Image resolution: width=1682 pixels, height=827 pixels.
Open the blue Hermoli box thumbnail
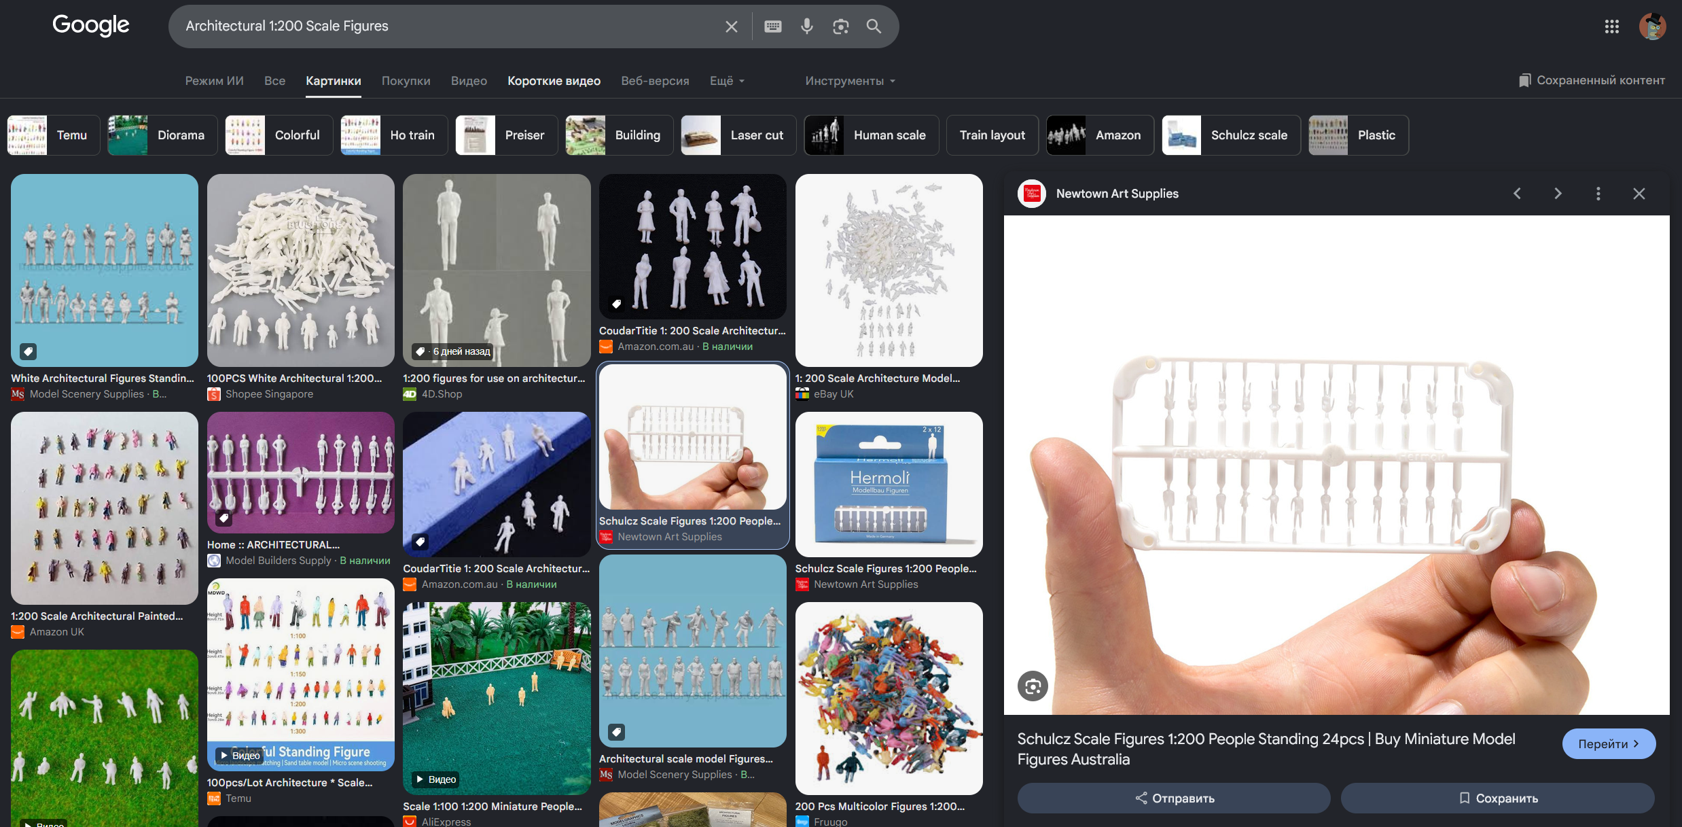(889, 485)
